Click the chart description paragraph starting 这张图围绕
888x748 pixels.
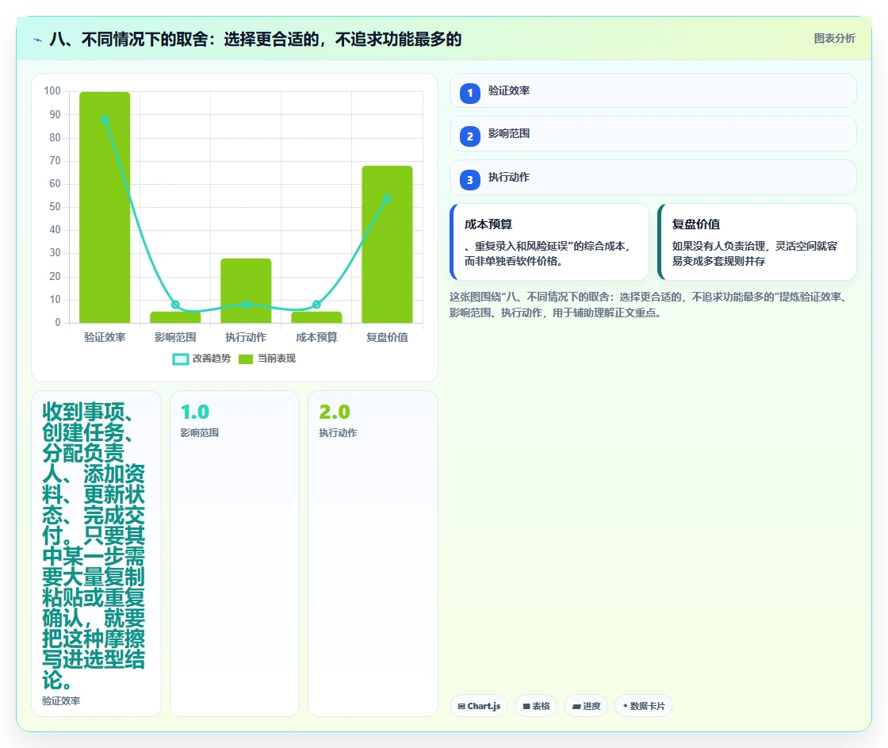pos(649,305)
